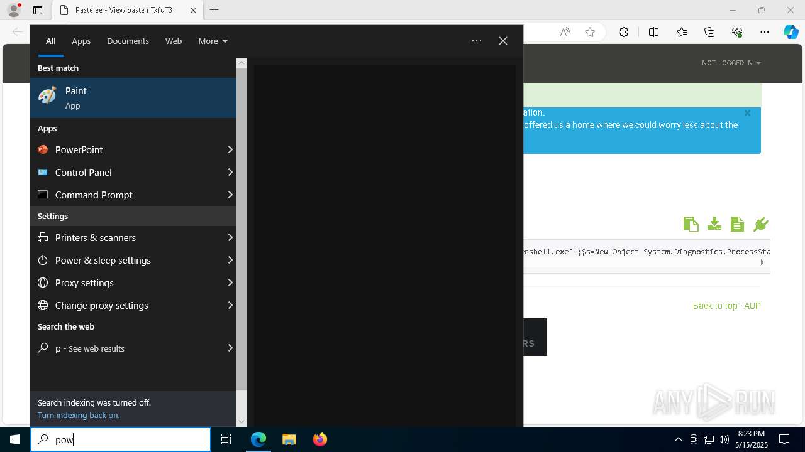The image size is (805, 452).
Task: Open Windows Start menu
Action: 15,439
